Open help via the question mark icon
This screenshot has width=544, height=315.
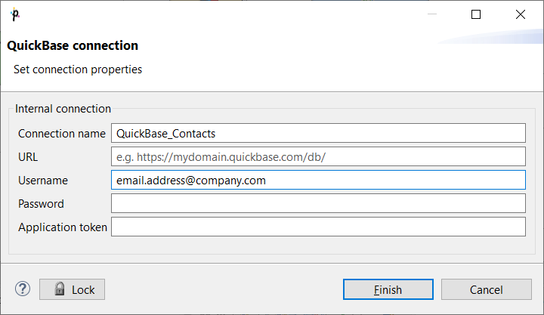click(x=23, y=289)
